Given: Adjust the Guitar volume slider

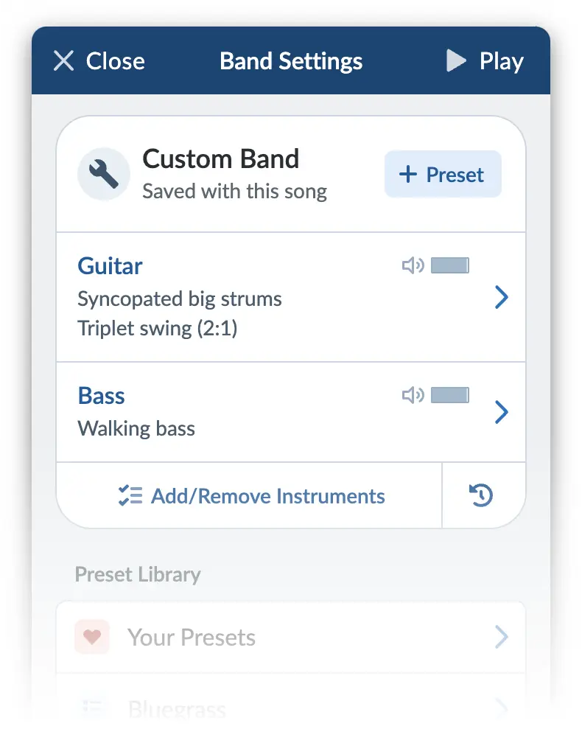Looking at the screenshot, I should [450, 265].
